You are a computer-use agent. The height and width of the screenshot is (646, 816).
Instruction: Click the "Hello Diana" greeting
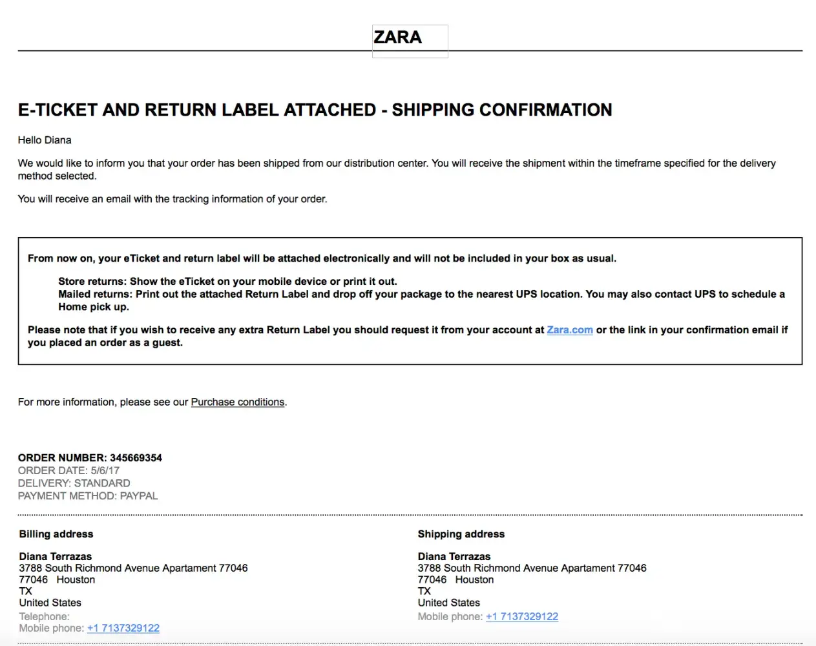point(45,140)
